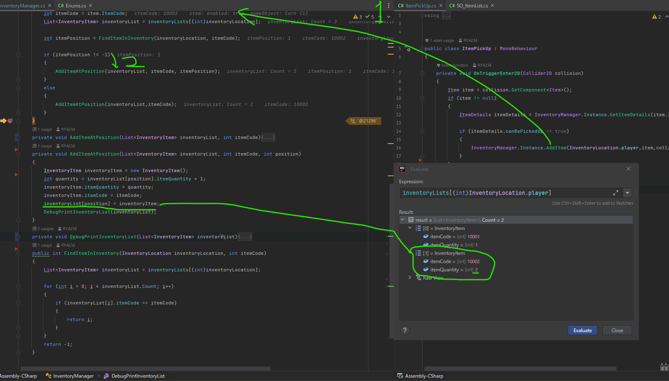The image size is (669, 381).
Task: Expand the collapsed using block in ItemPickUp.cs
Action: point(446,16)
